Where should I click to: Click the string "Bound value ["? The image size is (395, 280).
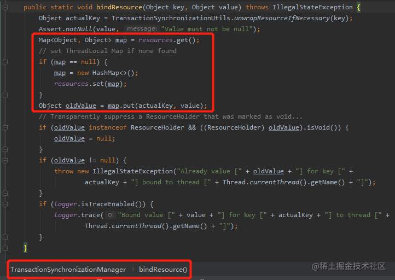point(147,215)
